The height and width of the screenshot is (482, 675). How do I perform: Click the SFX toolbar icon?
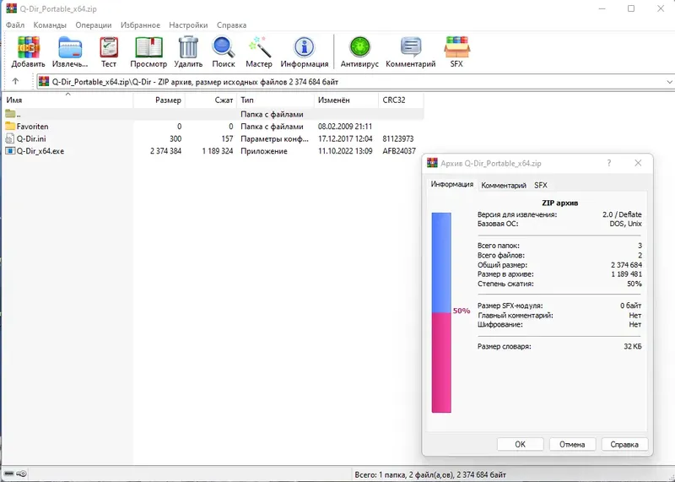coord(456,47)
